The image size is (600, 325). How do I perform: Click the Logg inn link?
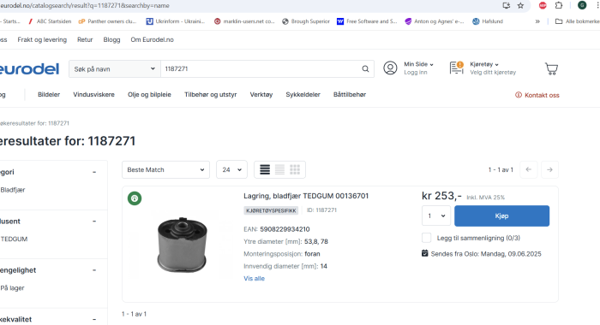(416, 73)
